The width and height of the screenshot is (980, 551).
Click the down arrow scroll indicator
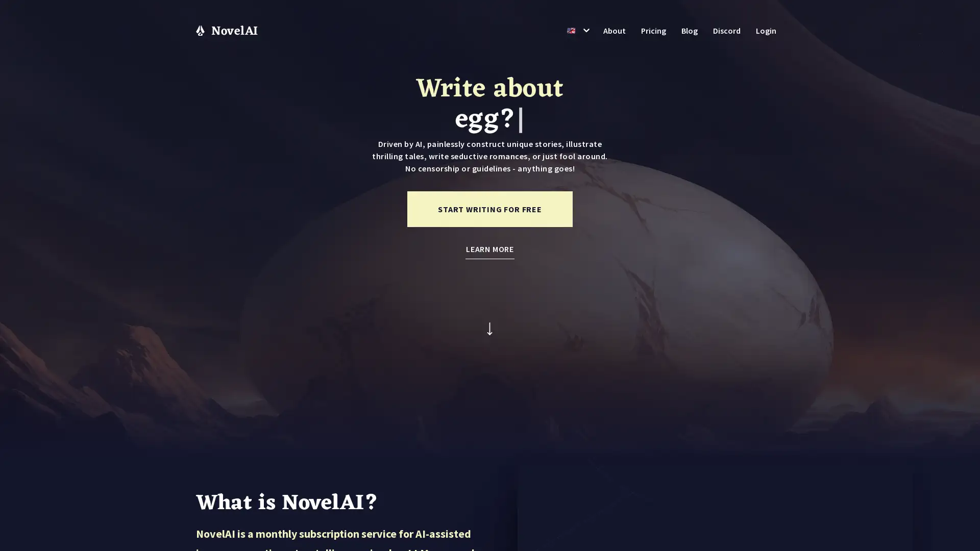click(x=490, y=329)
